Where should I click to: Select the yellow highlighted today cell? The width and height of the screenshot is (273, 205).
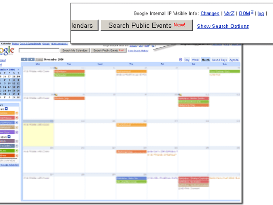(x=38, y=134)
